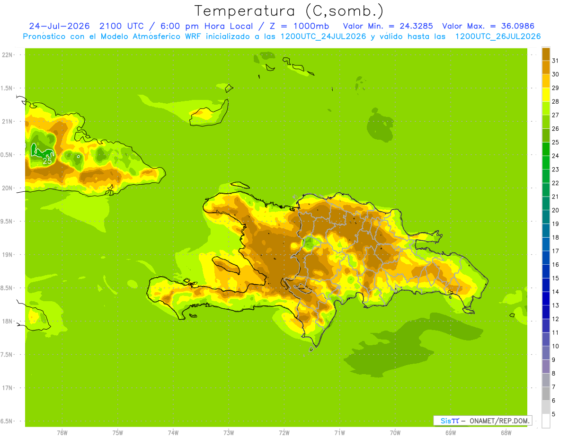The width and height of the screenshot is (568, 439).
Task: Click the '69W' longitude axis label
Action: point(451,432)
